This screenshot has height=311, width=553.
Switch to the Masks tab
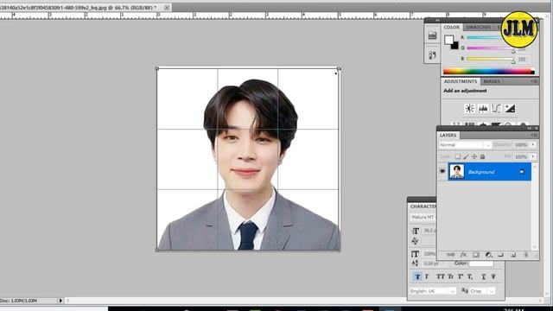[x=492, y=81]
